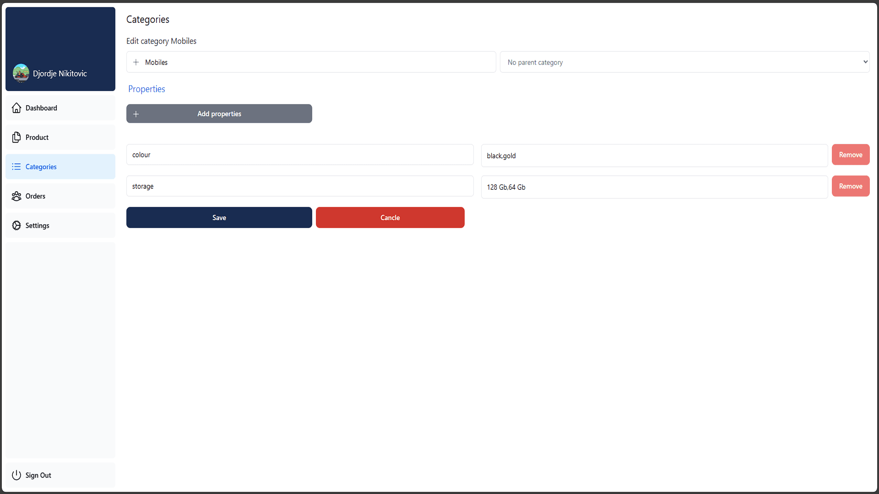Click the colour property input field
Screen dimensions: 879x494
click(x=299, y=155)
